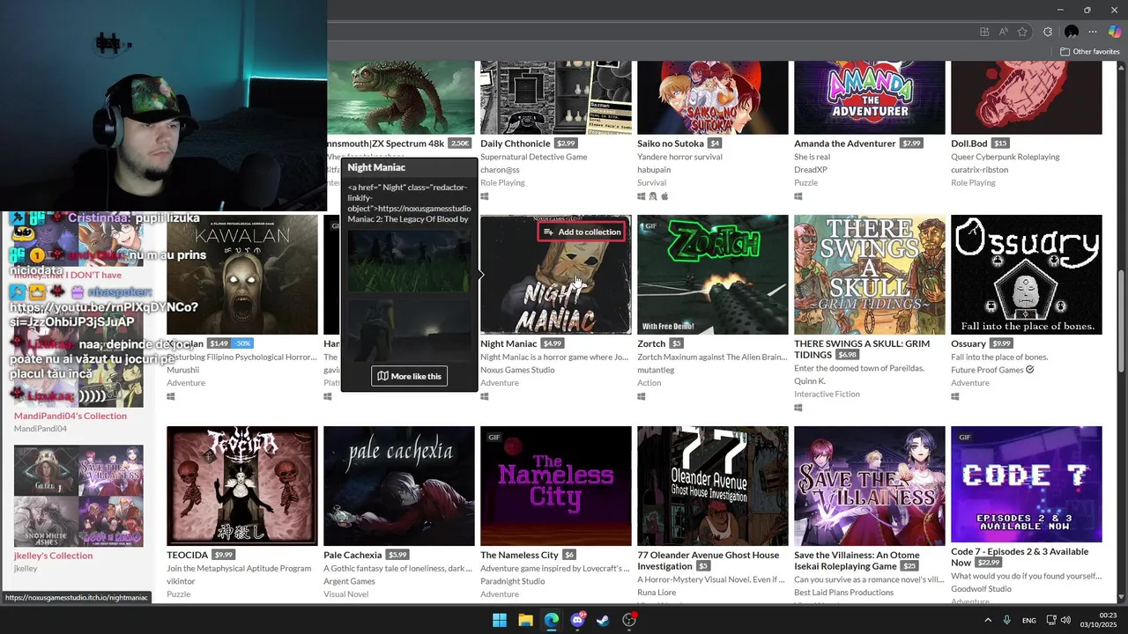Click the -50% sale tag on Kawalan
Viewport: 1128px width, 634px height.
pyautogui.click(x=243, y=343)
